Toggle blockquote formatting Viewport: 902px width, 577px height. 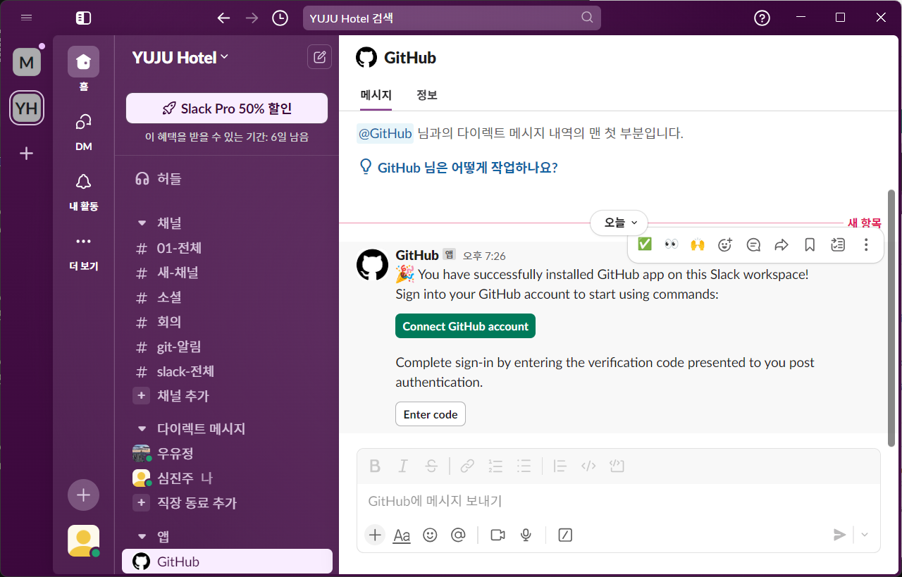pyautogui.click(x=560, y=466)
